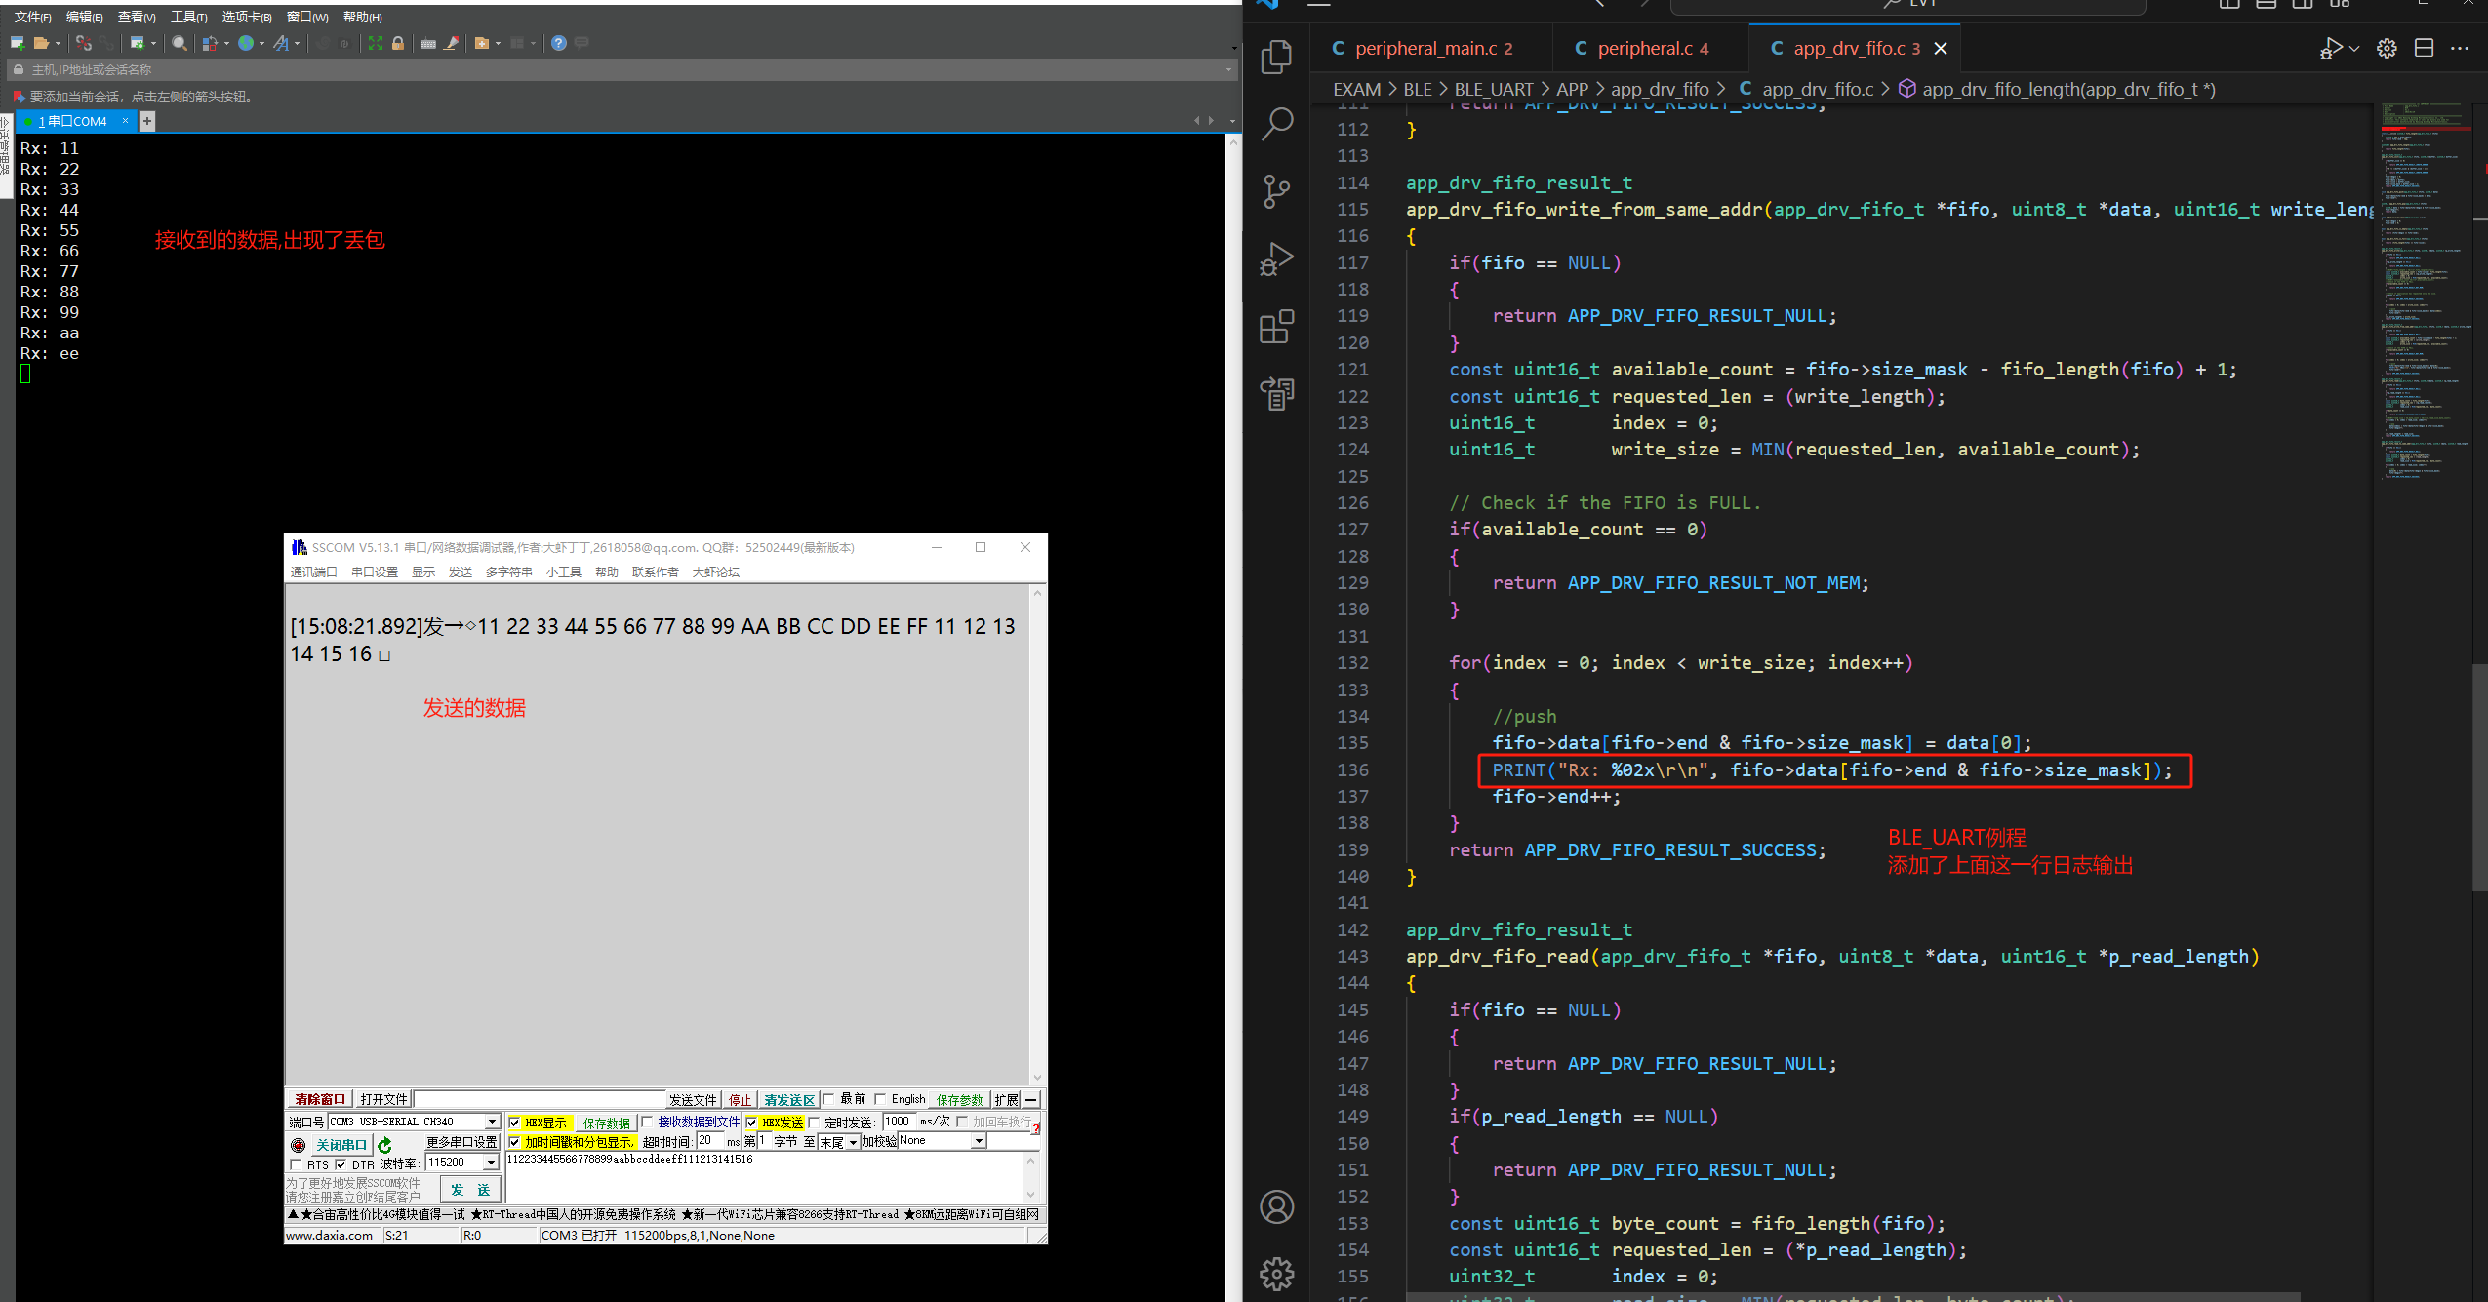Click 清除窗口 button in SSCOM
The width and height of the screenshot is (2488, 1302).
[x=320, y=1099]
